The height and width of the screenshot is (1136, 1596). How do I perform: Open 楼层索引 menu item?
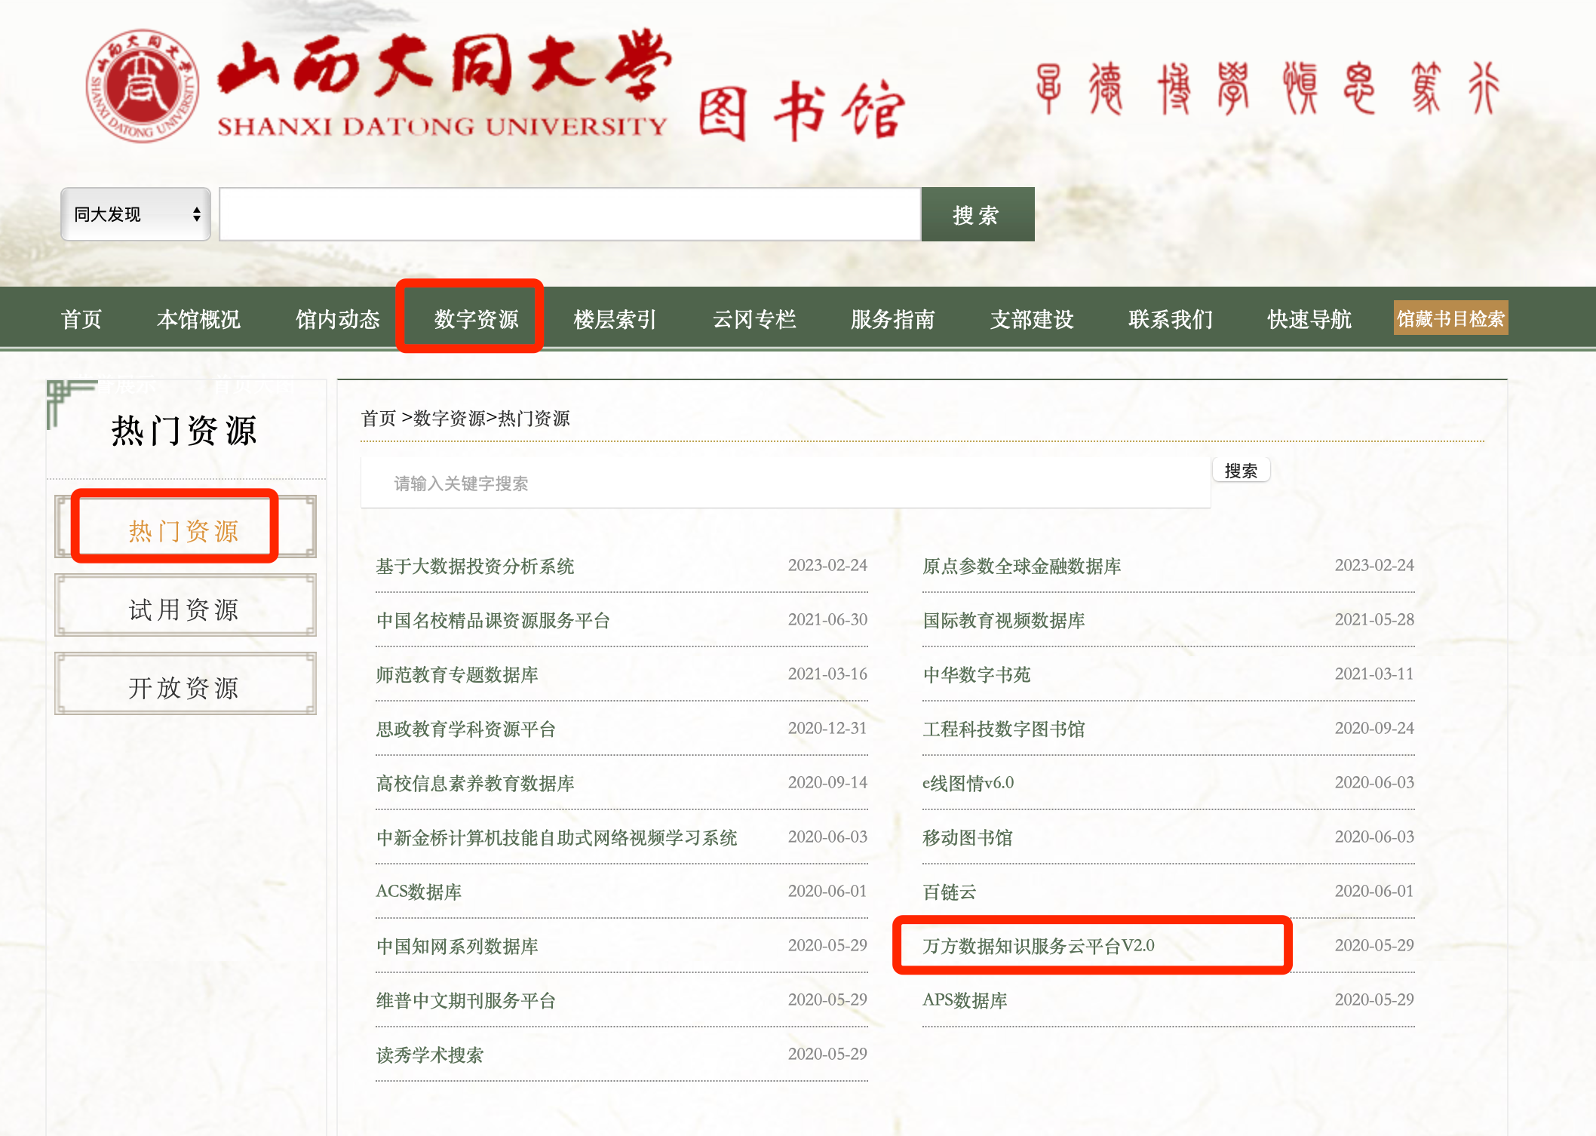click(615, 319)
